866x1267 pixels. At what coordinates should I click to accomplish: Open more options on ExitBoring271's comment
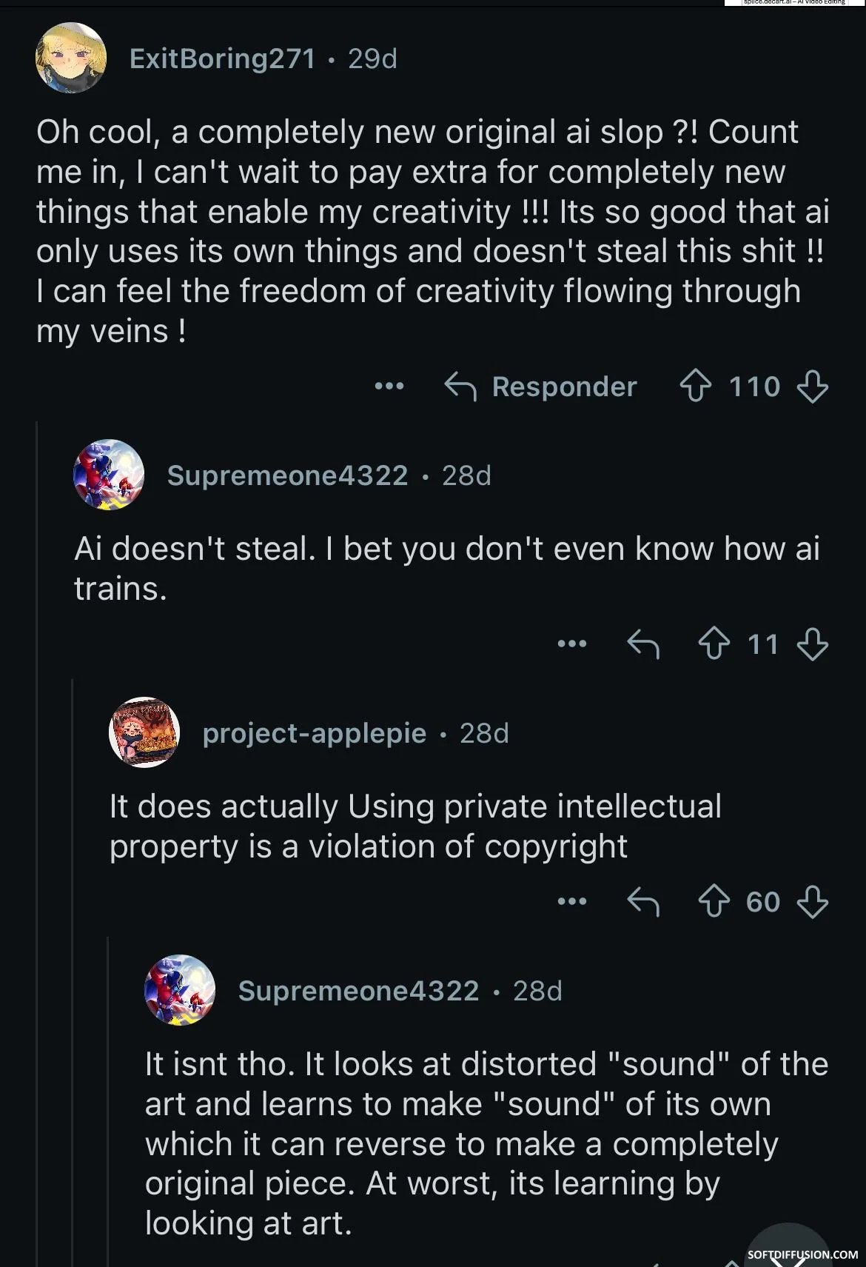pos(389,386)
